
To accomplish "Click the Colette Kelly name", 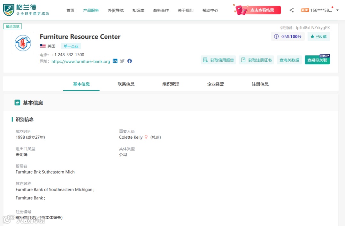I will coord(131,137).
